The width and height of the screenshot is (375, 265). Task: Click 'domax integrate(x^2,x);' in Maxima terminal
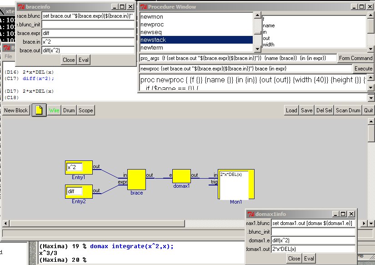(132, 246)
